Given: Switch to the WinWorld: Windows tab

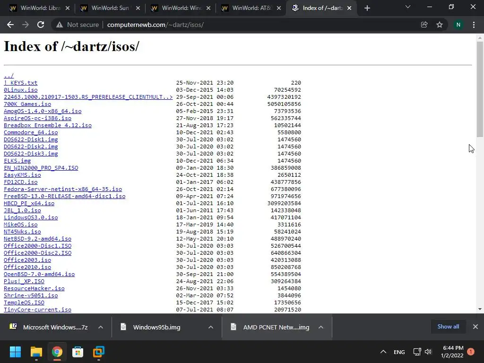Looking at the screenshot, I should point(180,8).
